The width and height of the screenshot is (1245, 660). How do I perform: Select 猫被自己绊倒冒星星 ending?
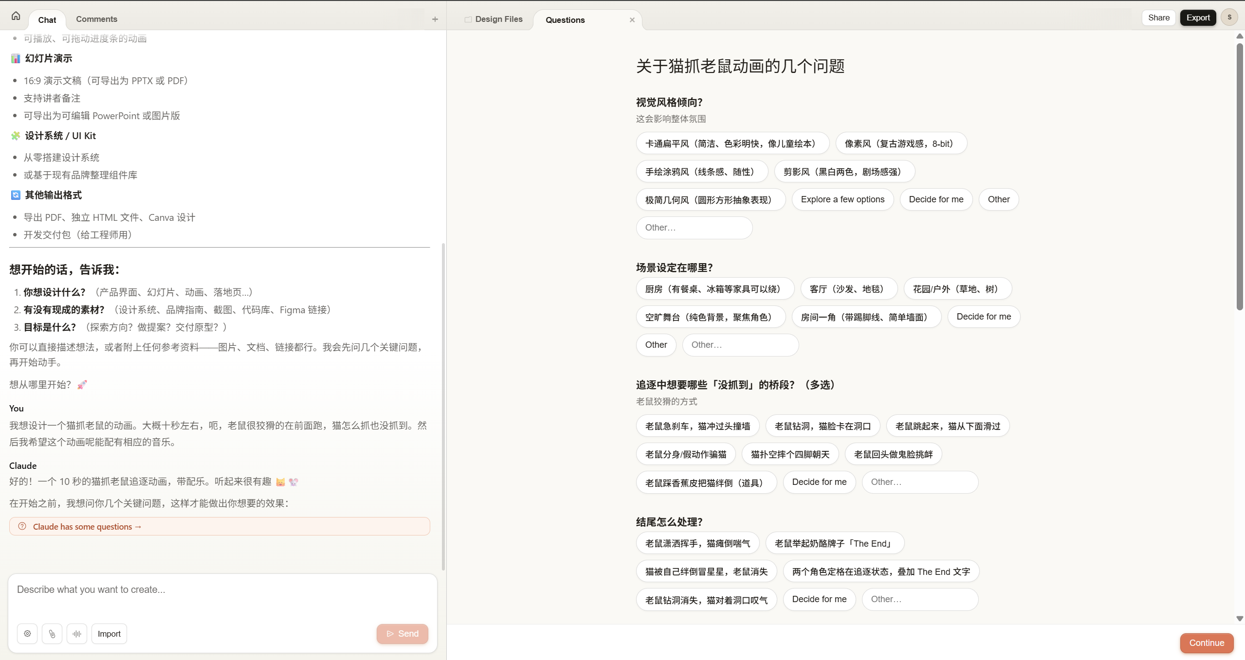click(x=706, y=571)
